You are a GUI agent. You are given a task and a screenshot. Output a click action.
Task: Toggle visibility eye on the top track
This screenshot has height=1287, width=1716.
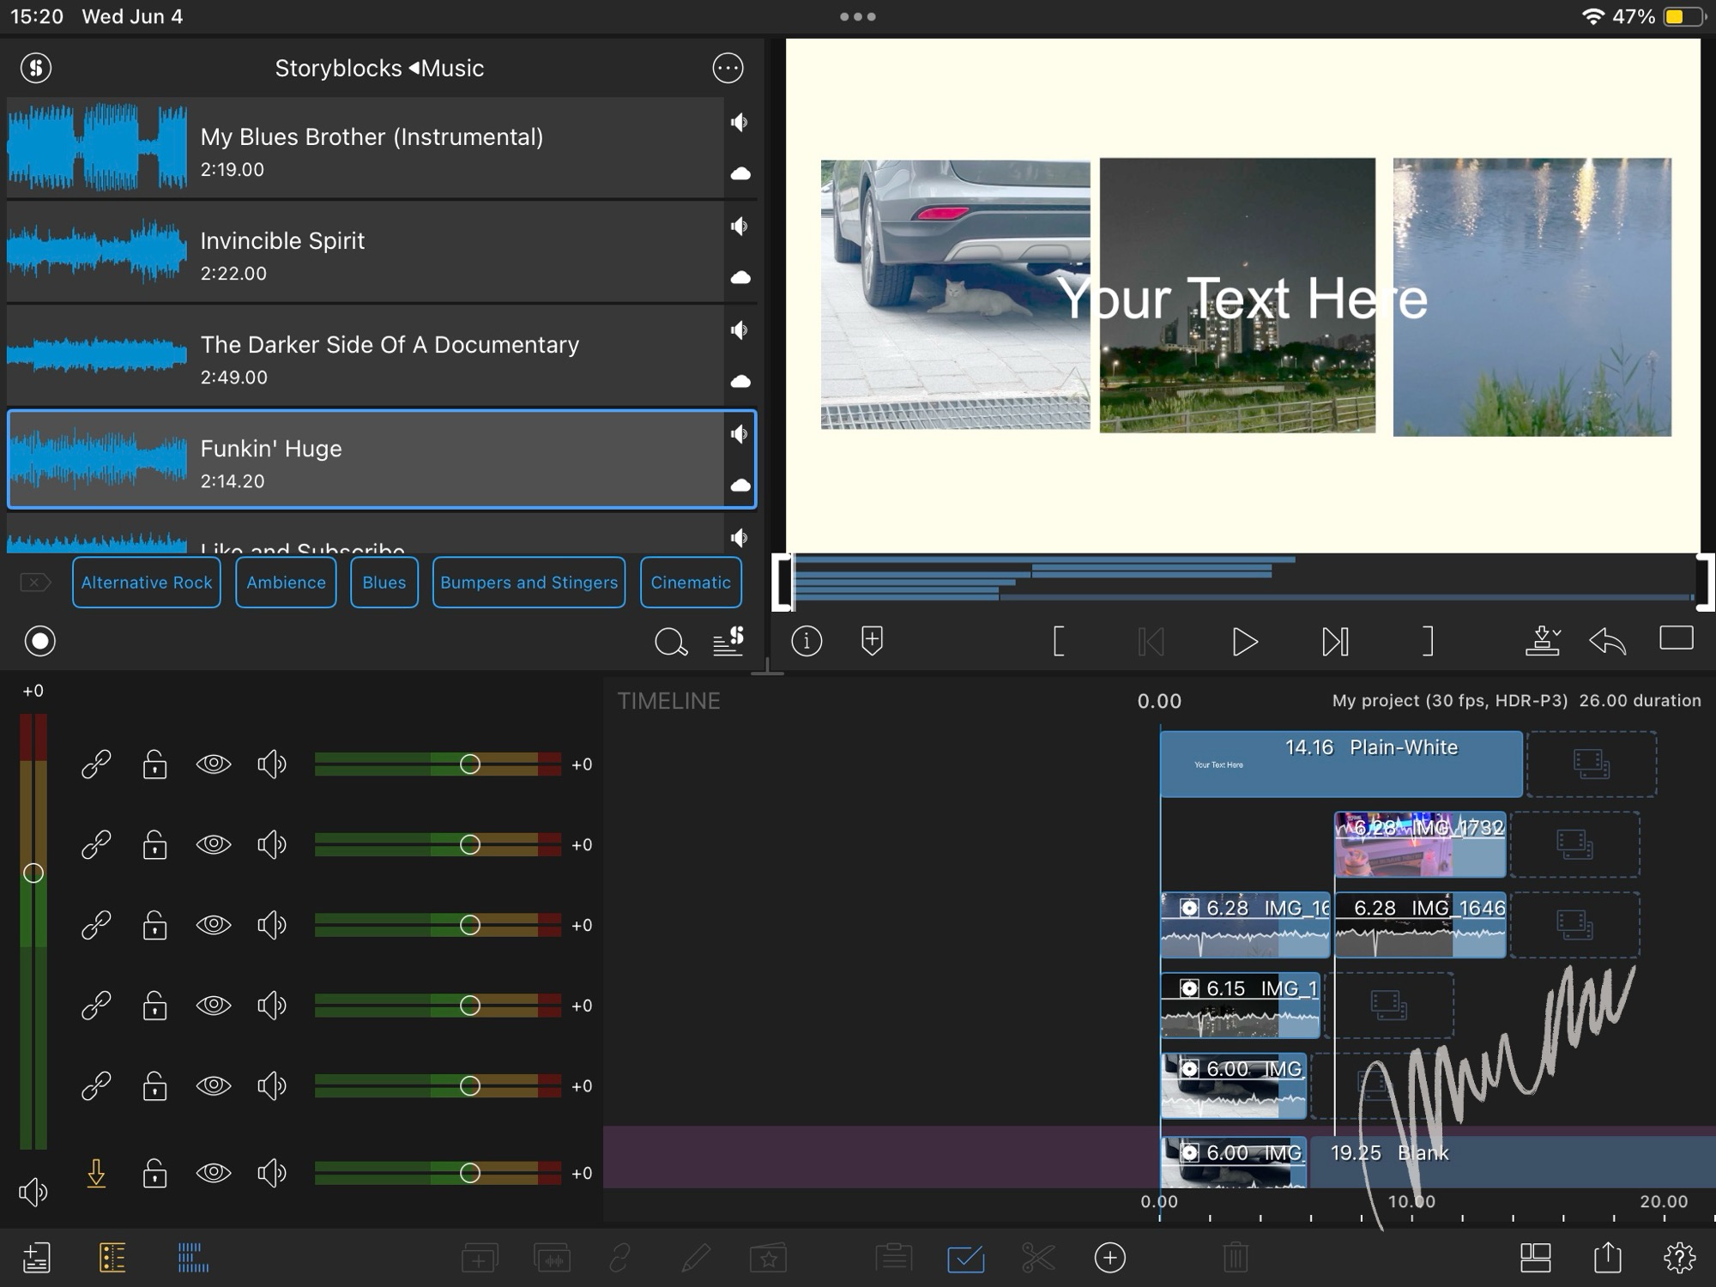point(214,764)
